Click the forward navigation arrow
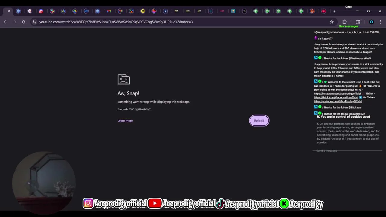Image resolution: width=386 pixels, height=217 pixels. pyautogui.click(x=14, y=22)
